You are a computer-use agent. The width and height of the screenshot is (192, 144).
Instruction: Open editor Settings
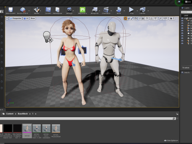tap(69, 11)
